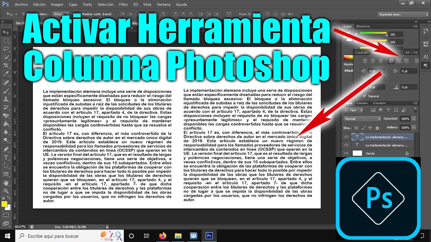Select the Horizontal Type tool
This screenshot has height=242, width=431.
pyautogui.click(x=6, y=158)
